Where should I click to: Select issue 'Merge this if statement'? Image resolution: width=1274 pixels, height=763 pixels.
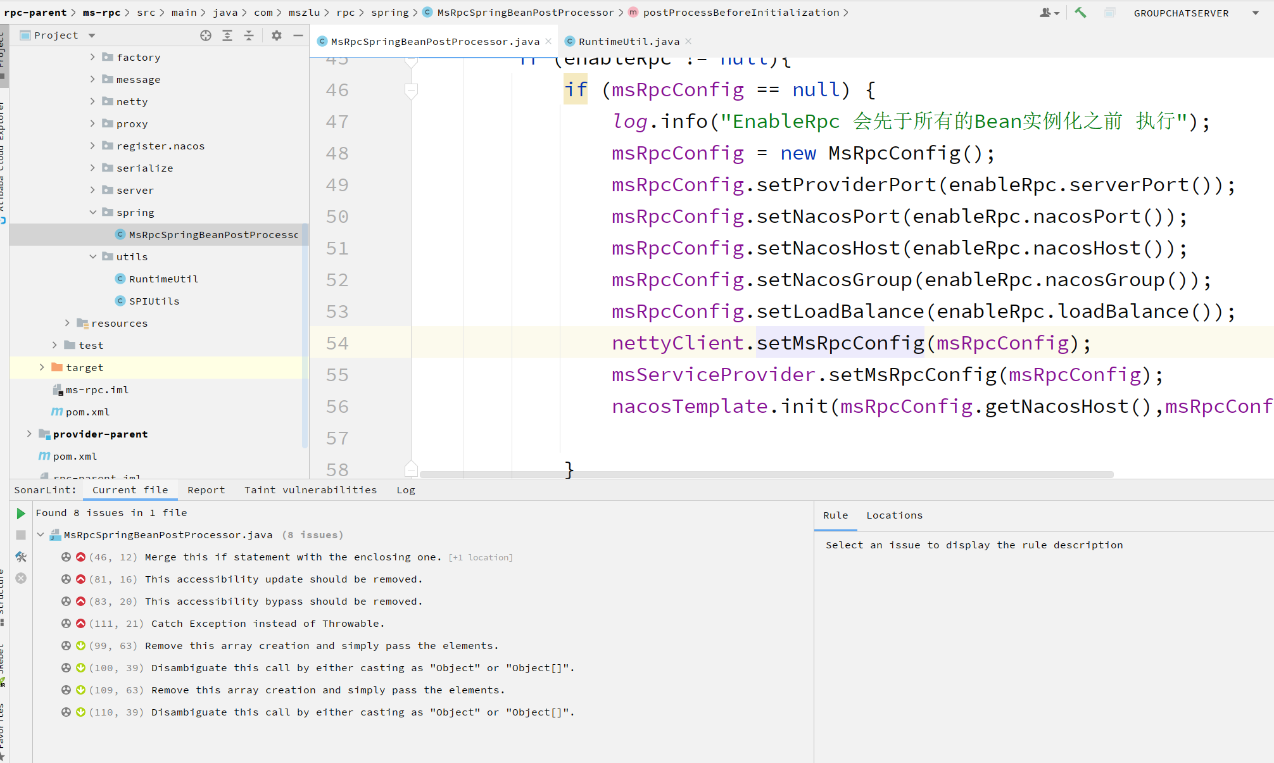(x=293, y=557)
